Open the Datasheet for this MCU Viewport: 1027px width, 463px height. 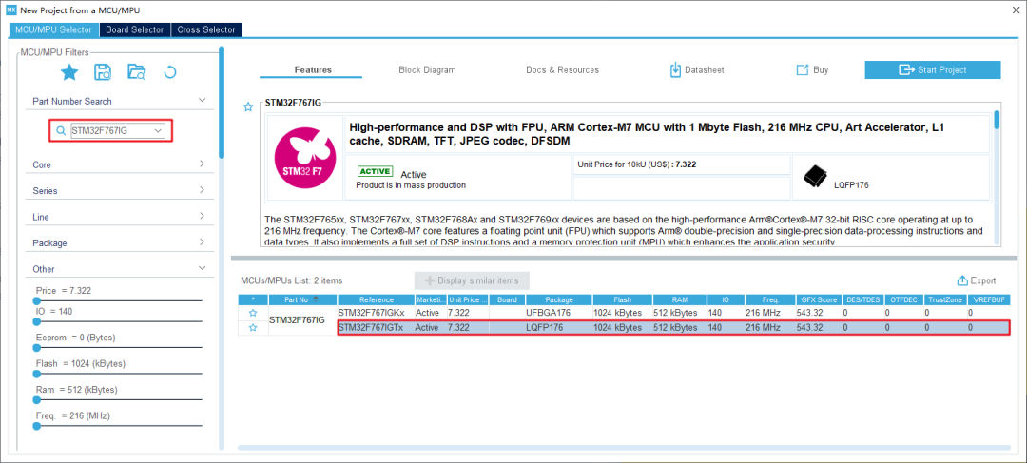pos(697,70)
